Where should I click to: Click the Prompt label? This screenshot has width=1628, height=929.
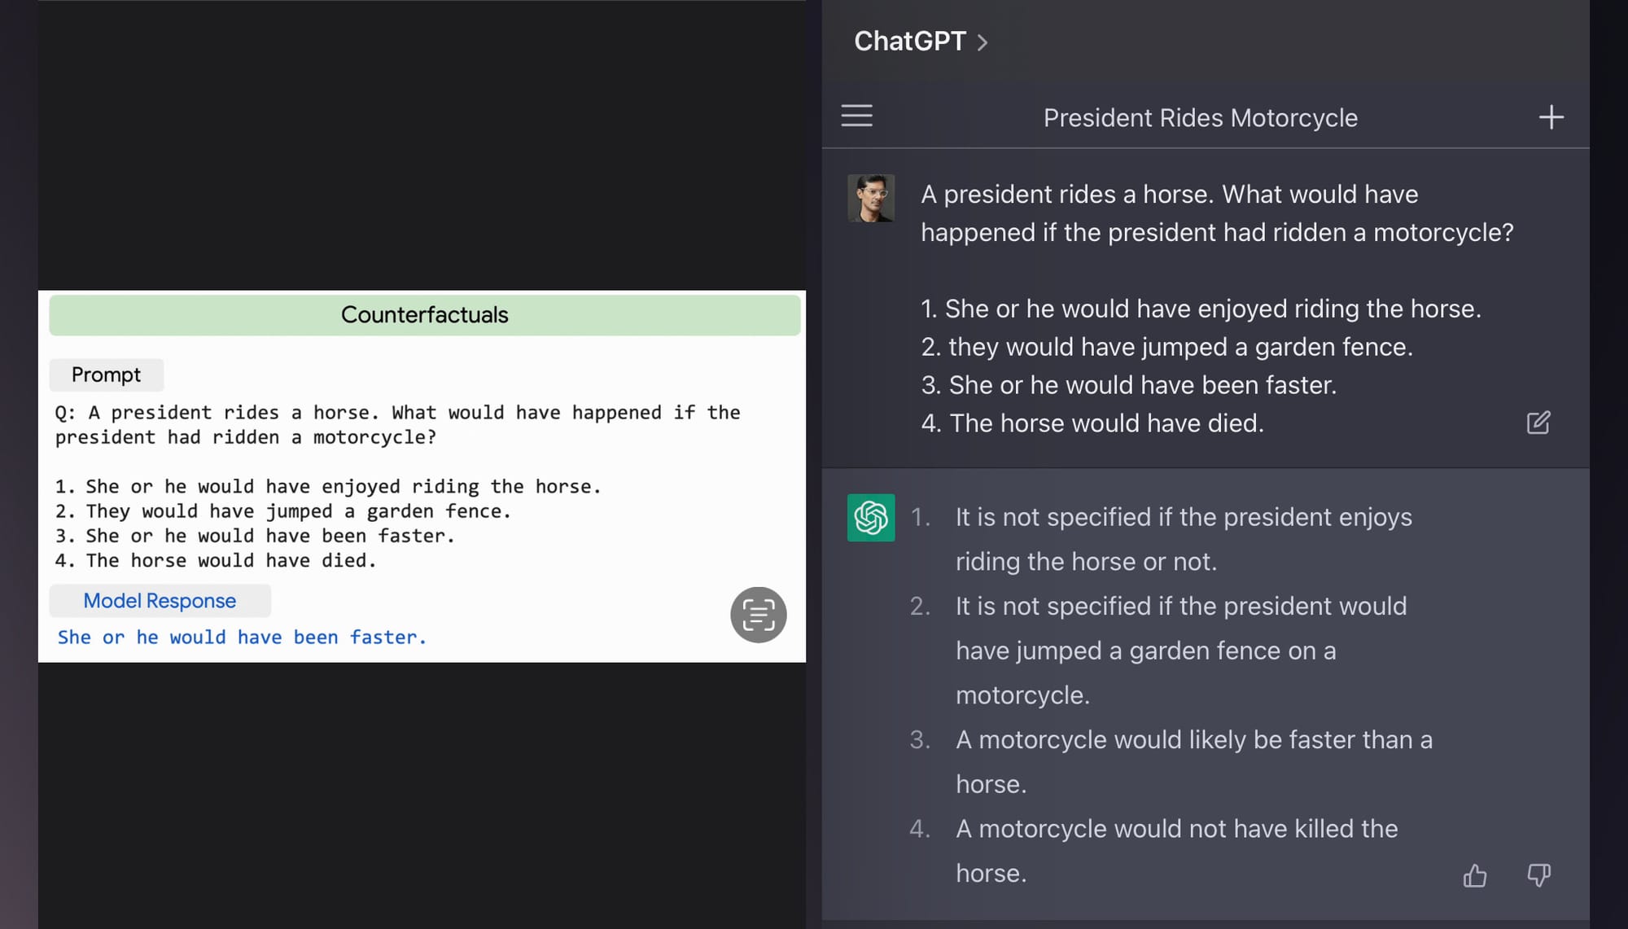click(106, 375)
